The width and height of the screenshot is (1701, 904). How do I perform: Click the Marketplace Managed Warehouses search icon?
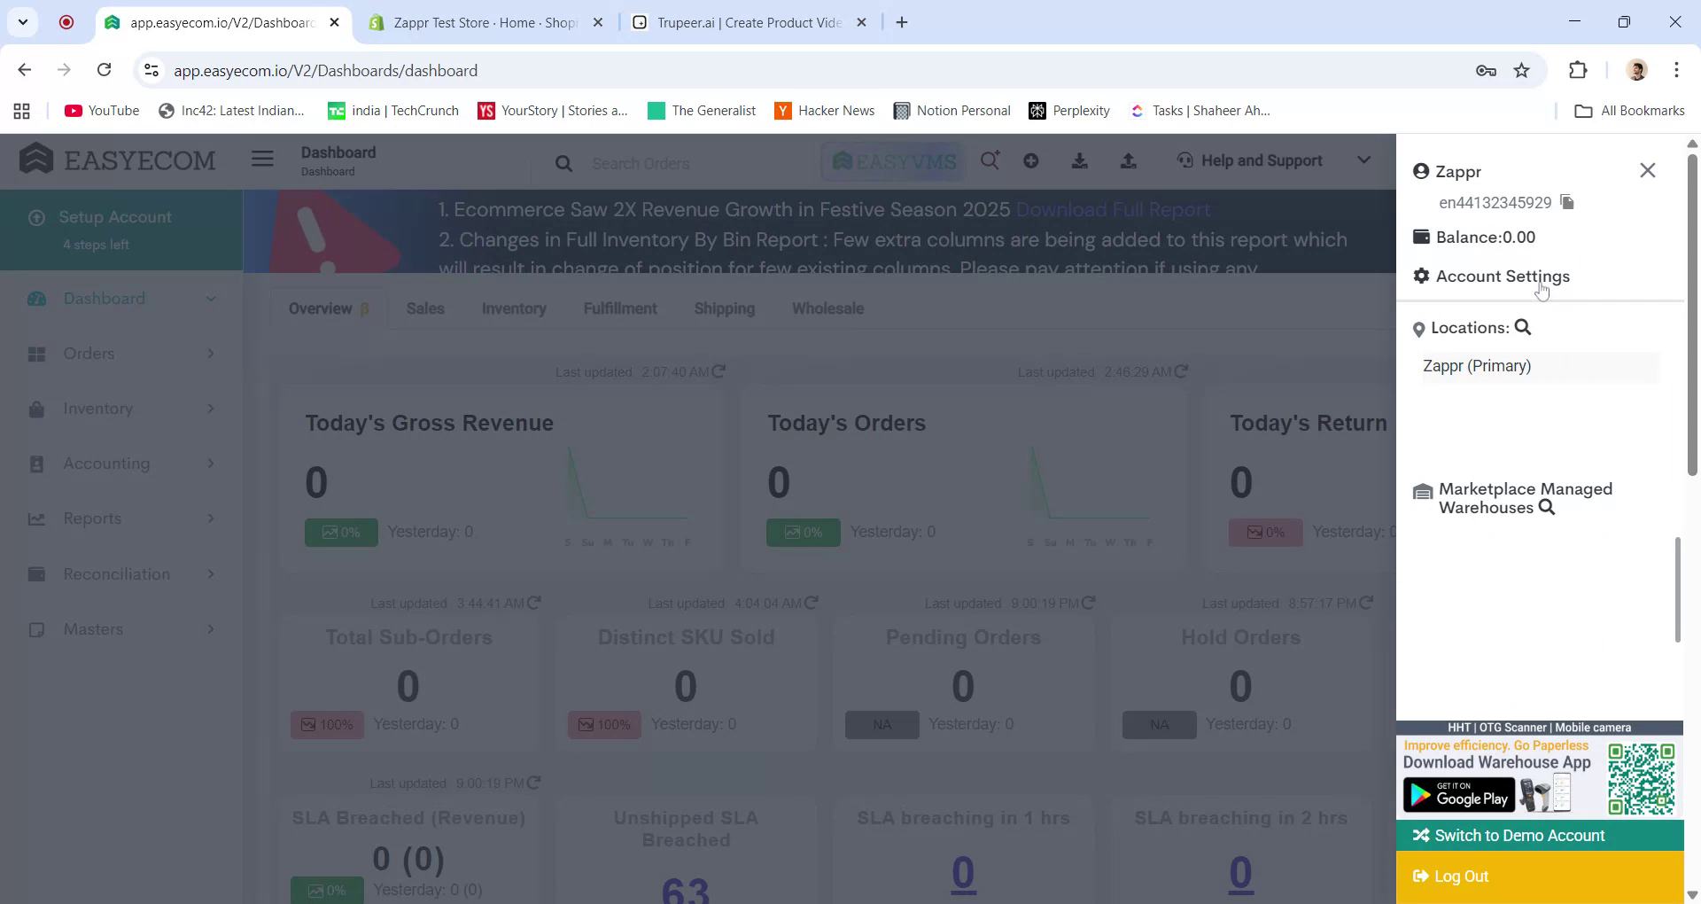click(1547, 507)
